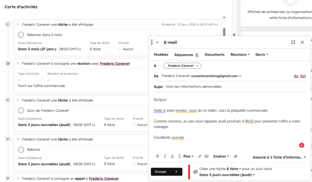Image resolution: width=312 pixels, height=182 pixels.
Task: Mark 'Suivi de Frederic Canevet' task as complete
Action: tap(21, 110)
